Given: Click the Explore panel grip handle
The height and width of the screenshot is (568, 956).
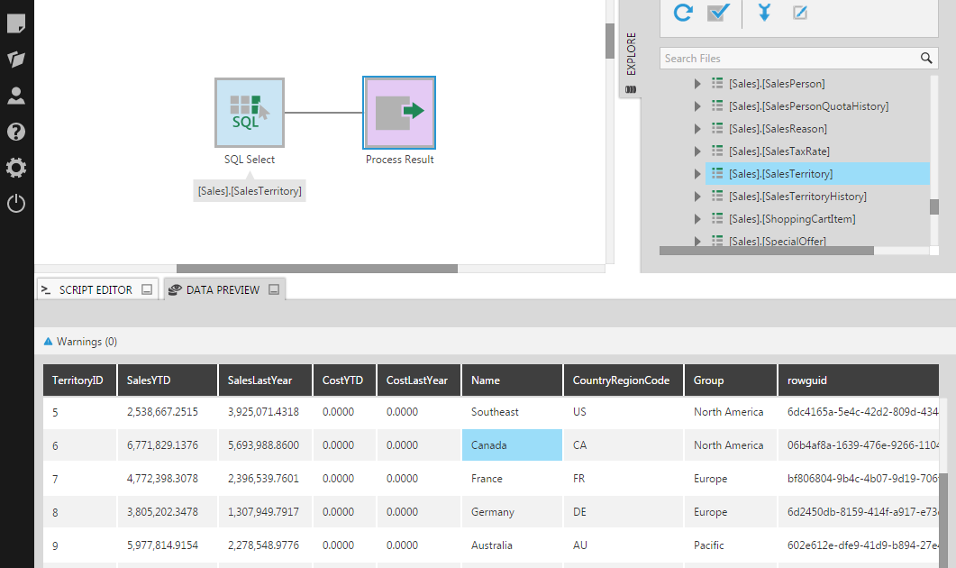Looking at the screenshot, I should tap(631, 89).
